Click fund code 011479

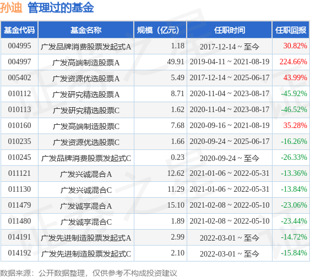click(x=19, y=205)
